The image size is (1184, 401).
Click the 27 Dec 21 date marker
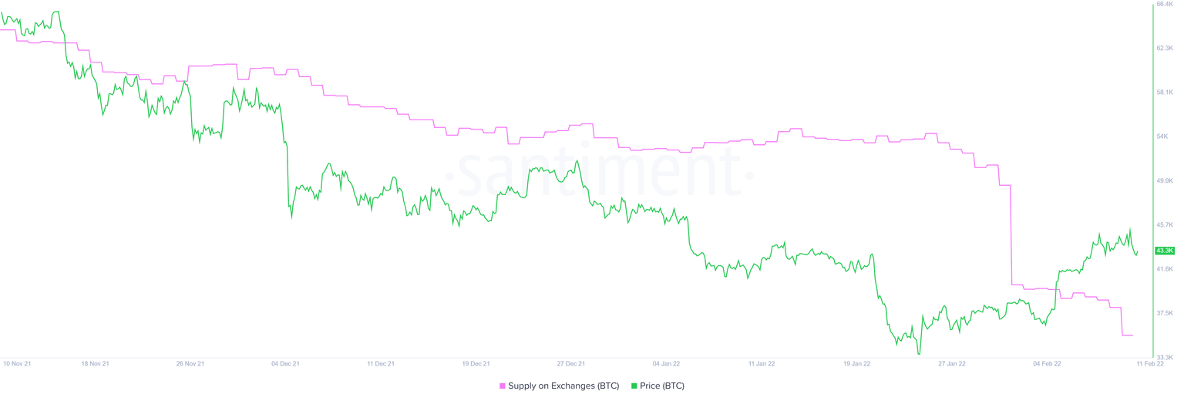point(571,363)
